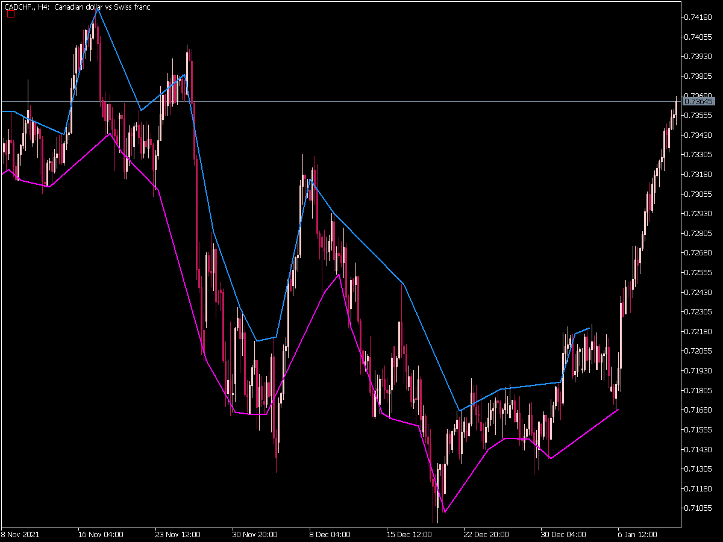Click the 0.71805 price axis label

699,390
